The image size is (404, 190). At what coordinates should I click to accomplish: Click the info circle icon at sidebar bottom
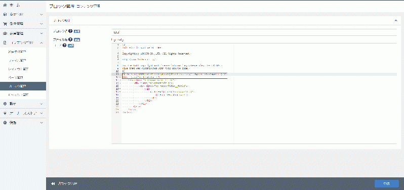pyautogui.click(x=5, y=123)
